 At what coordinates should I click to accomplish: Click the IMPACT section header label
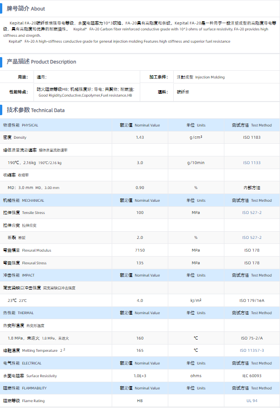point(19,275)
